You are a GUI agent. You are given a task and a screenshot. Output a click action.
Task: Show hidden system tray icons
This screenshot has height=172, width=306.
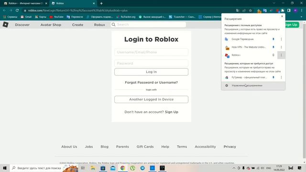(x=234, y=168)
